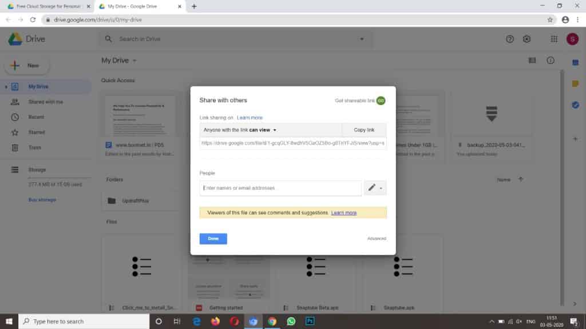This screenshot has height=329, width=586.
Task: Click the Drive settings gear icon
Action: coord(527,39)
